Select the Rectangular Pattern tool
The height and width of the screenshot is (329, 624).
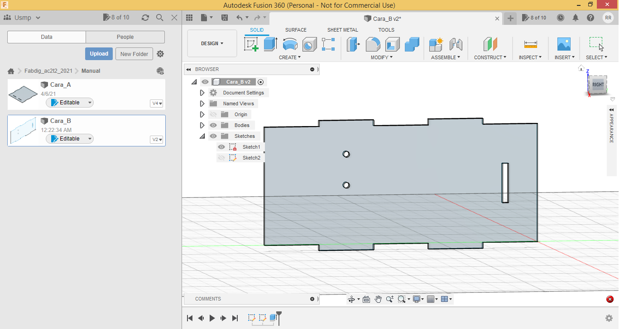[x=328, y=44]
